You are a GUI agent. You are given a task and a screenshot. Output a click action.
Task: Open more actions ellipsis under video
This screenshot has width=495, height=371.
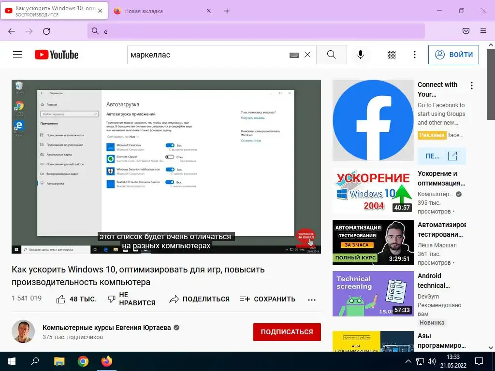[312, 300]
